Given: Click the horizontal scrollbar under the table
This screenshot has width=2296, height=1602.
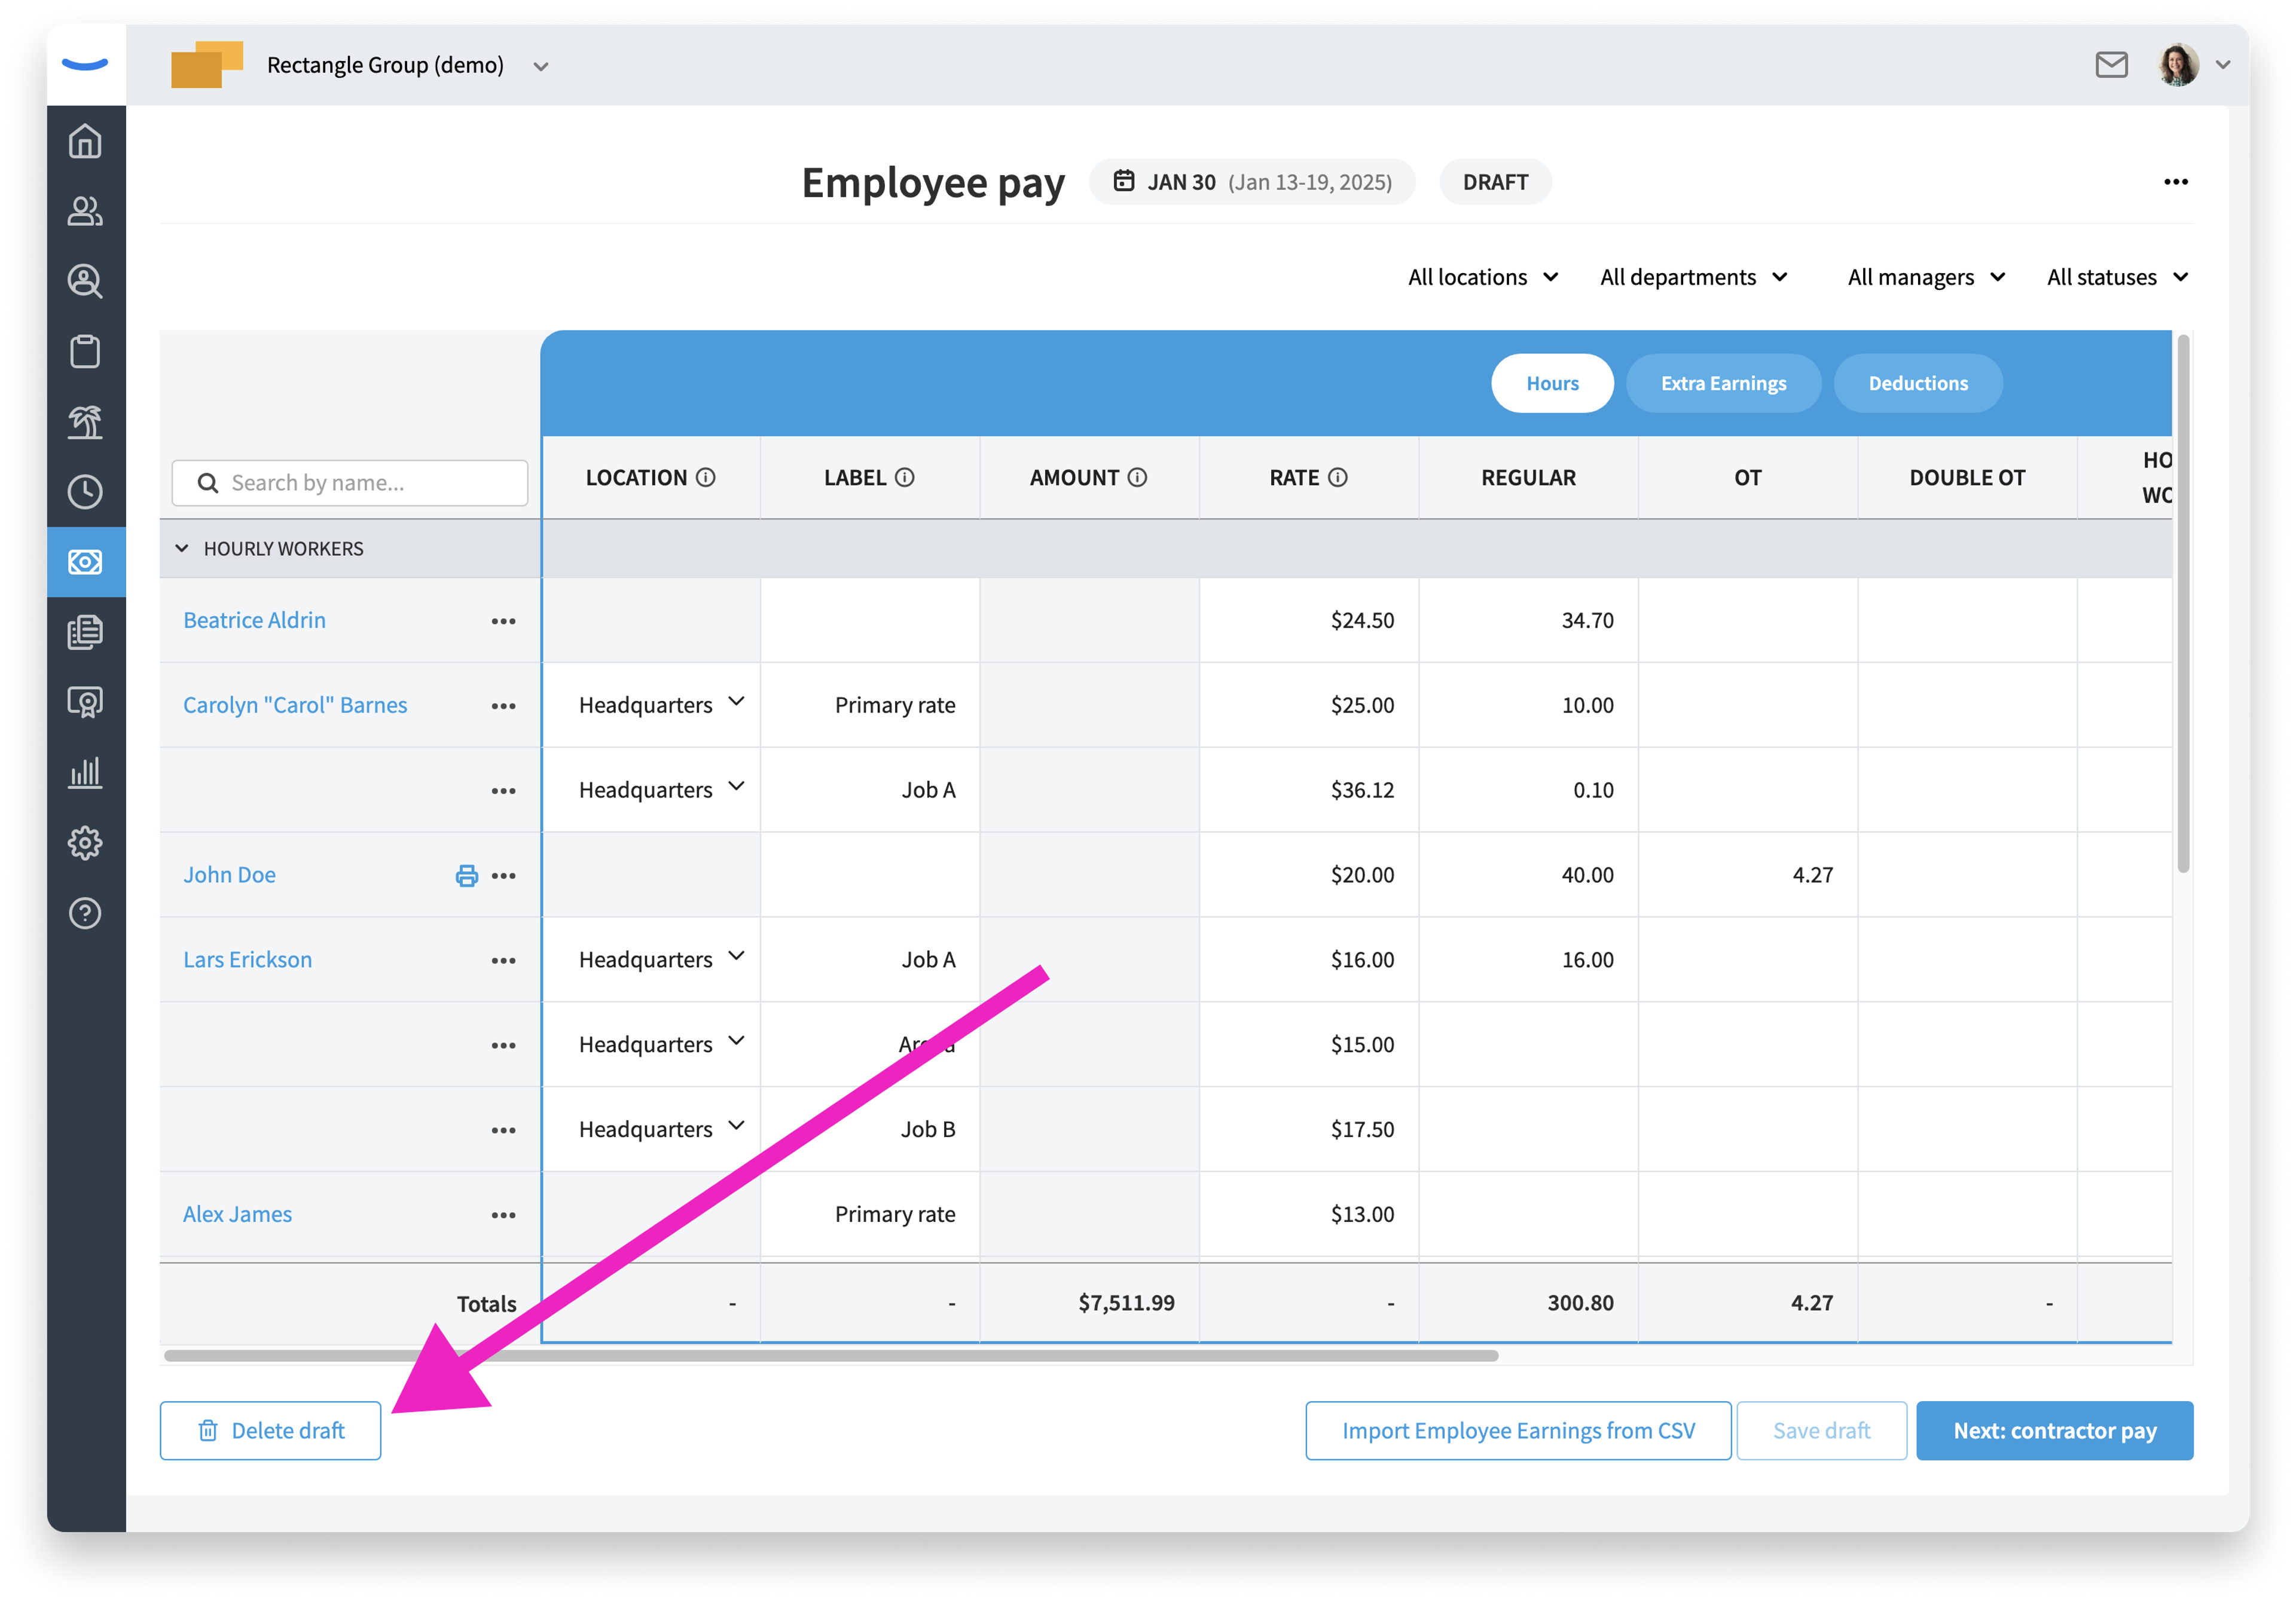Looking at the screenshot, I should coord(831,1356).
